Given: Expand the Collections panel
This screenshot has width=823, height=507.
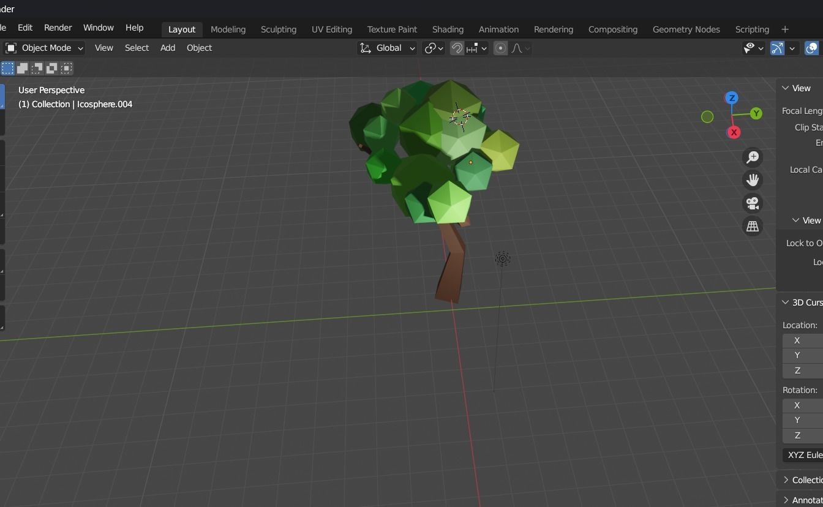Looking at the screenshot, I should click(x=786, y=480).
